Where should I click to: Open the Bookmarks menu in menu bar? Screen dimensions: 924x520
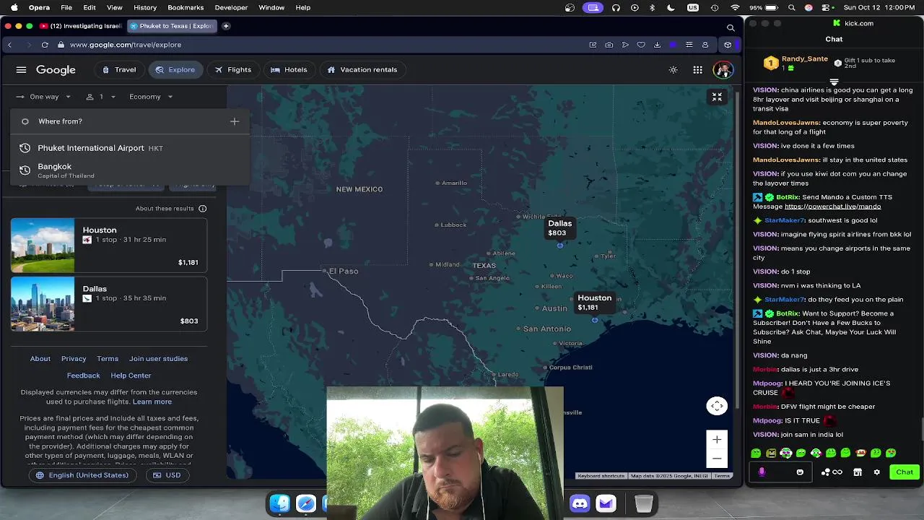pos(186,8)
